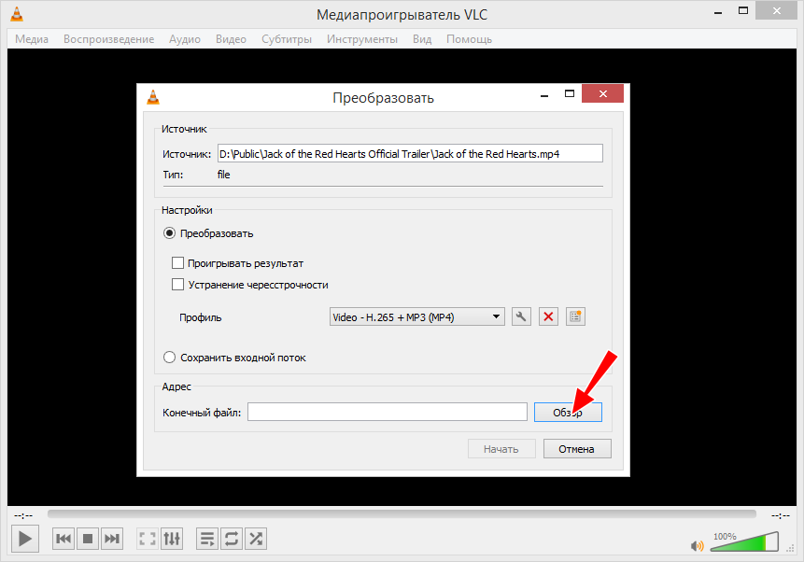
Task: Open the Помощь menu
Action: tap(469, 39)
